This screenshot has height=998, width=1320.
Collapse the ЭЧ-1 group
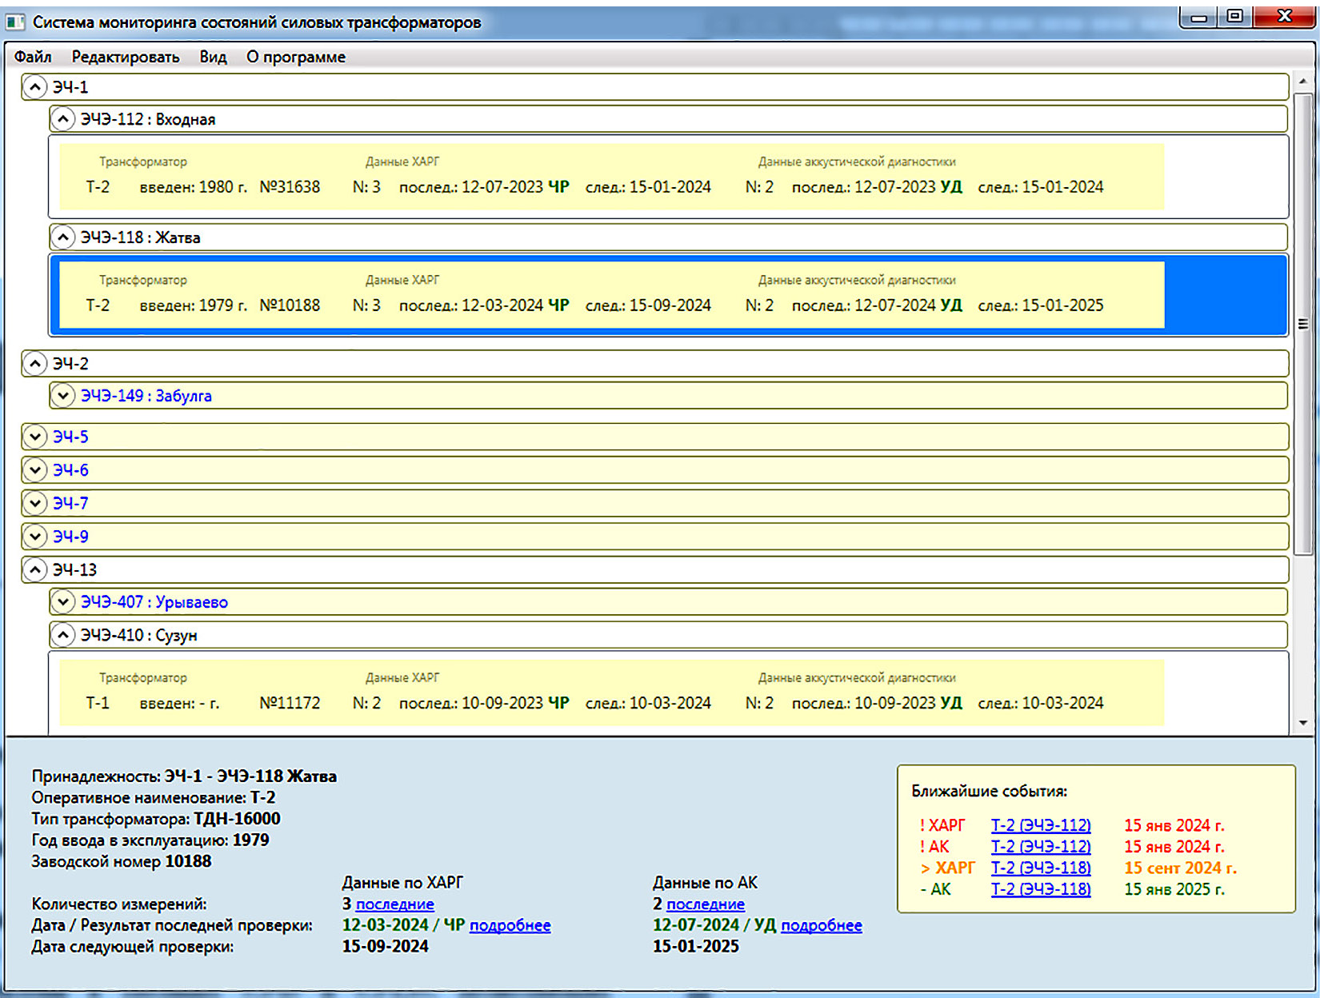[34, 86]
